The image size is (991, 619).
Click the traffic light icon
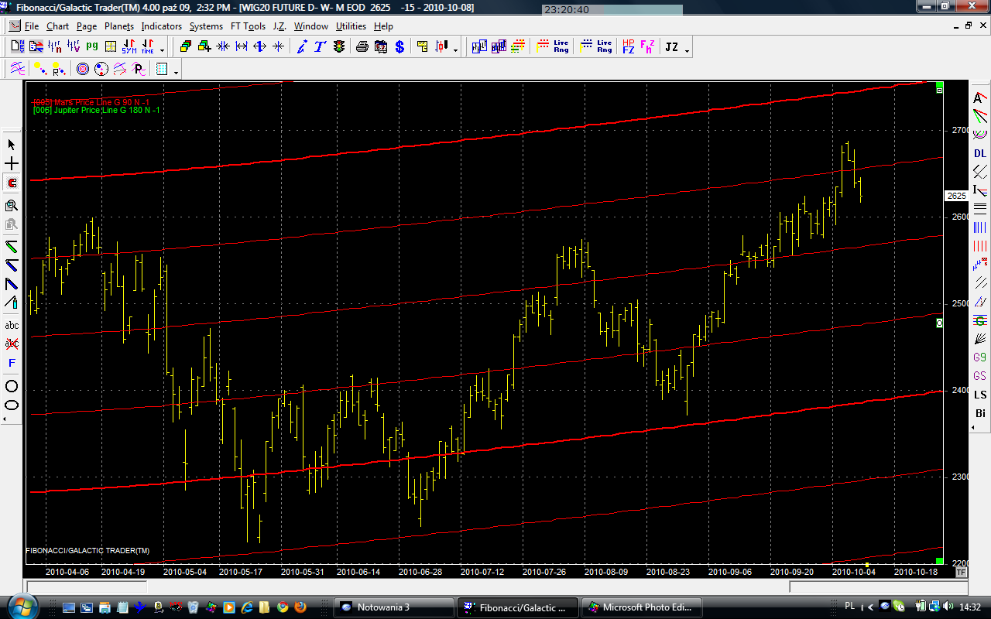(339, 47)
